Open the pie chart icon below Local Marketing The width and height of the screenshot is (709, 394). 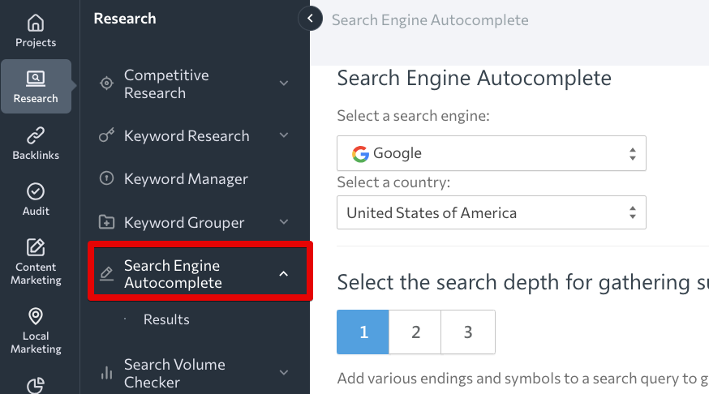[x=36, y=385]
